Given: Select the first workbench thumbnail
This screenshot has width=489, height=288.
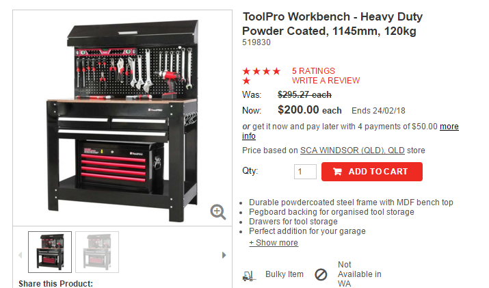Looking at the screenshot, I should click(x=50, y=252).
